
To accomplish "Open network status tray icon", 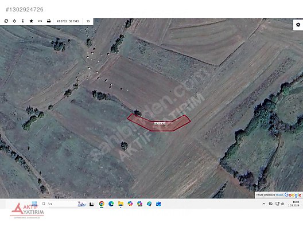I will (x=277, y=204).
